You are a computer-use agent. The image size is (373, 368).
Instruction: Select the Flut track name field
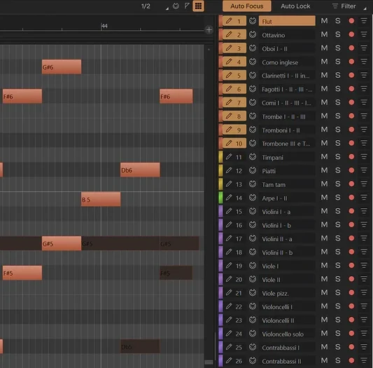point(287,21)
